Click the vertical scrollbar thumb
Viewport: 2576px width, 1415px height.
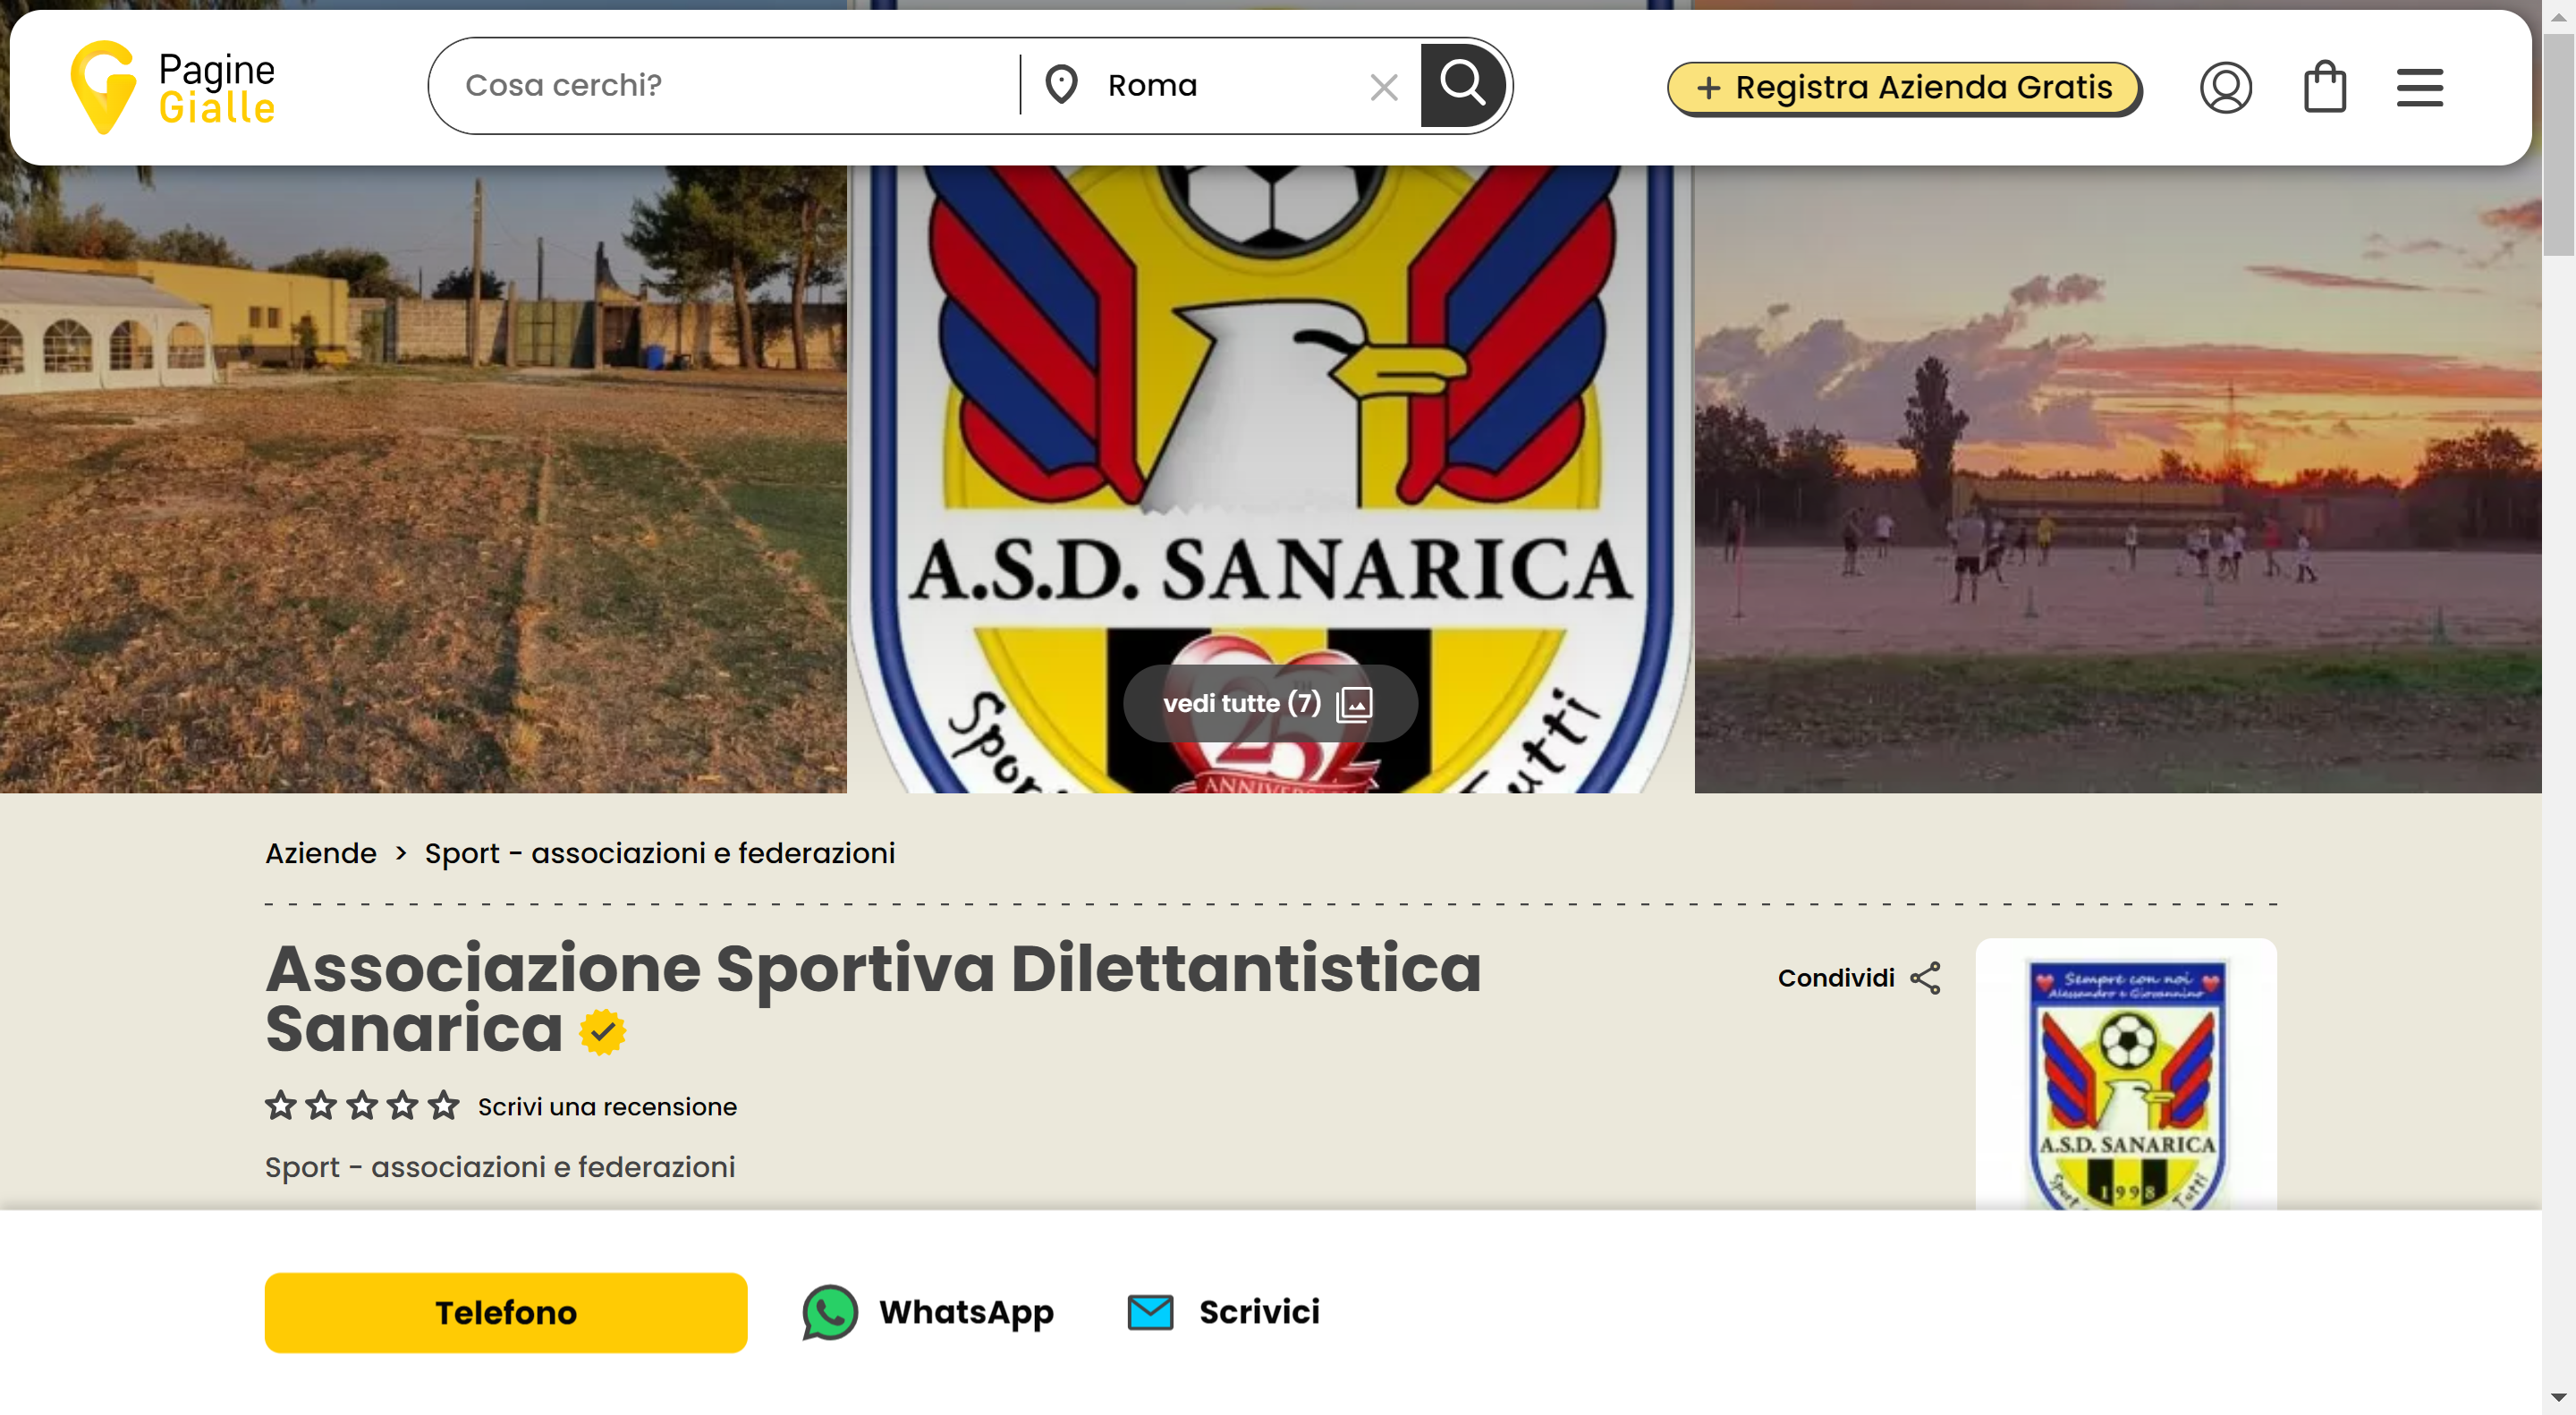[x=2558, y=145]
